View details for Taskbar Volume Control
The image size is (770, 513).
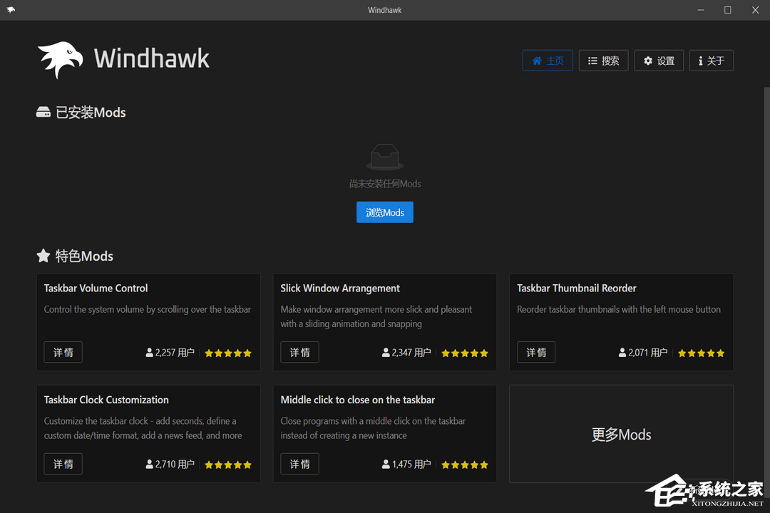(x=63, y=352)
